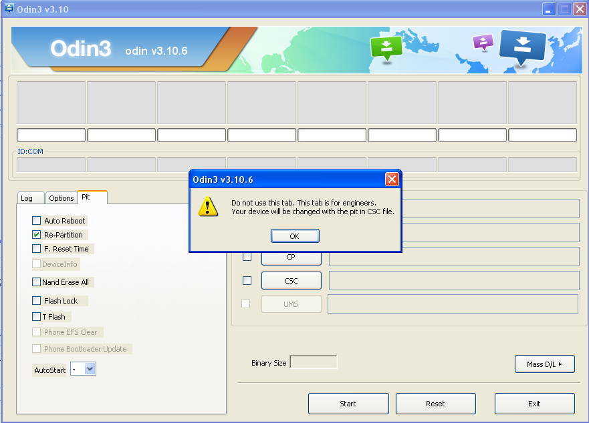The width and height of the screenshot is (589, 423).
Task: Enable the Auto Reboot checkbox
Action: point(37,220)
